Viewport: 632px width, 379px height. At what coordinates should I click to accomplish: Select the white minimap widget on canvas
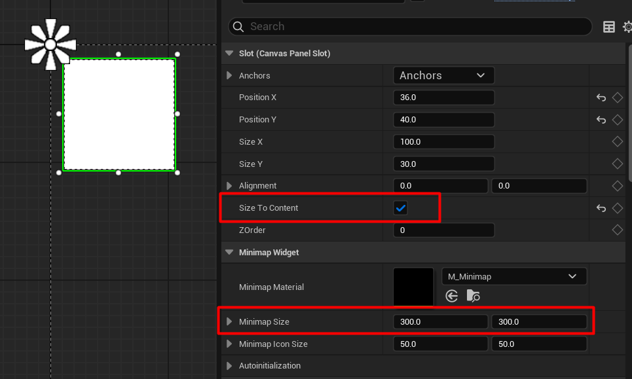coord(119,115)
